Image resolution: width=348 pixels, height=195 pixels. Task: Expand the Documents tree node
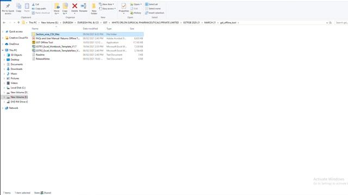[4, 64]
